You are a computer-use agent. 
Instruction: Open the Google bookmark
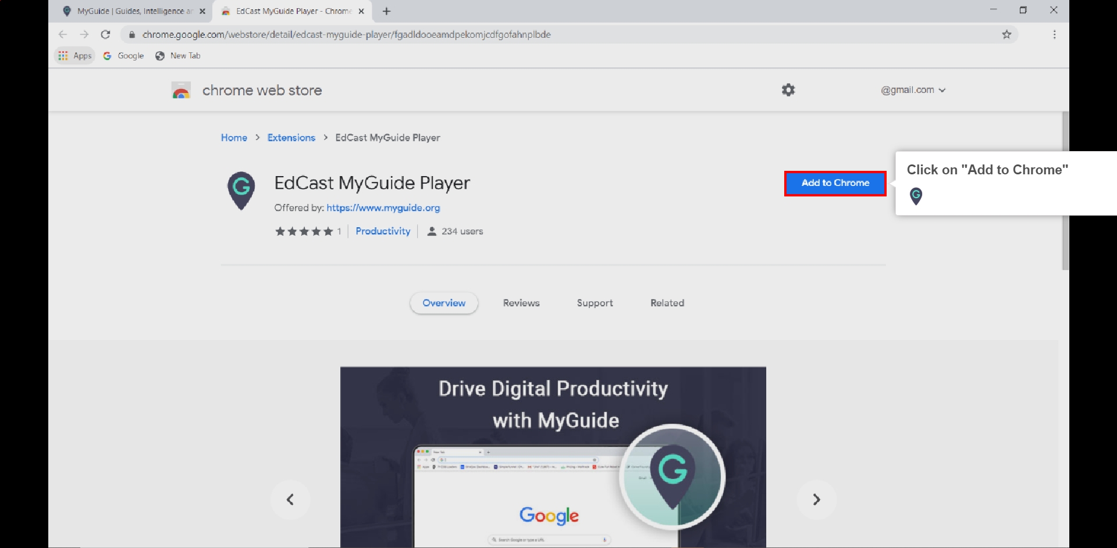click(123, 56)
